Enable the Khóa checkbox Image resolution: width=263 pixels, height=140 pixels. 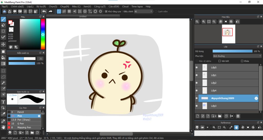[x=242, y=61]
